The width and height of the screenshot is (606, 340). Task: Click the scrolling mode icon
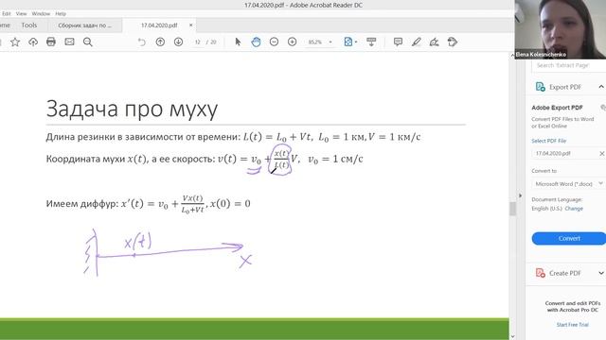pos(371,42)
